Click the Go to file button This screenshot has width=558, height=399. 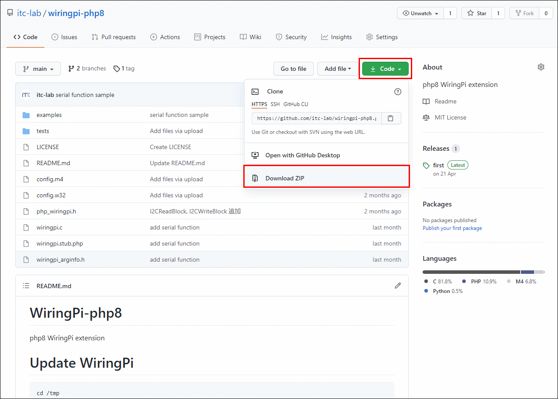tap(293, 69)
